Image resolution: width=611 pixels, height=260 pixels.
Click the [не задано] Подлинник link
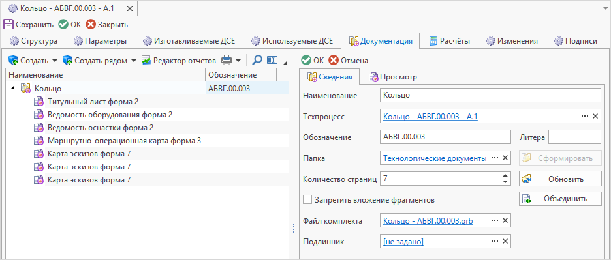click(x=403, y=242)
